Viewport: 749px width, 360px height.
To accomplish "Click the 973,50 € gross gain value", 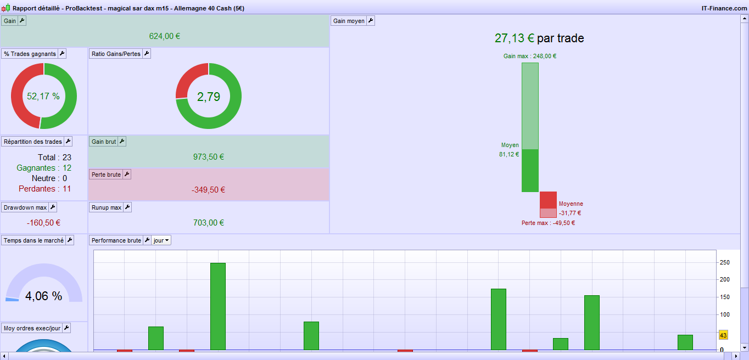I will [x=209, y=157].
